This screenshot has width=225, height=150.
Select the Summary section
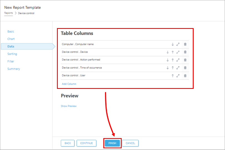[14, 69]
